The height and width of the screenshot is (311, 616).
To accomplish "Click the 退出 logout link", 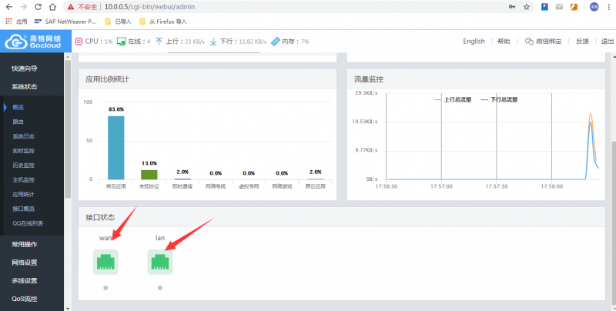I will tap(608, 42).
